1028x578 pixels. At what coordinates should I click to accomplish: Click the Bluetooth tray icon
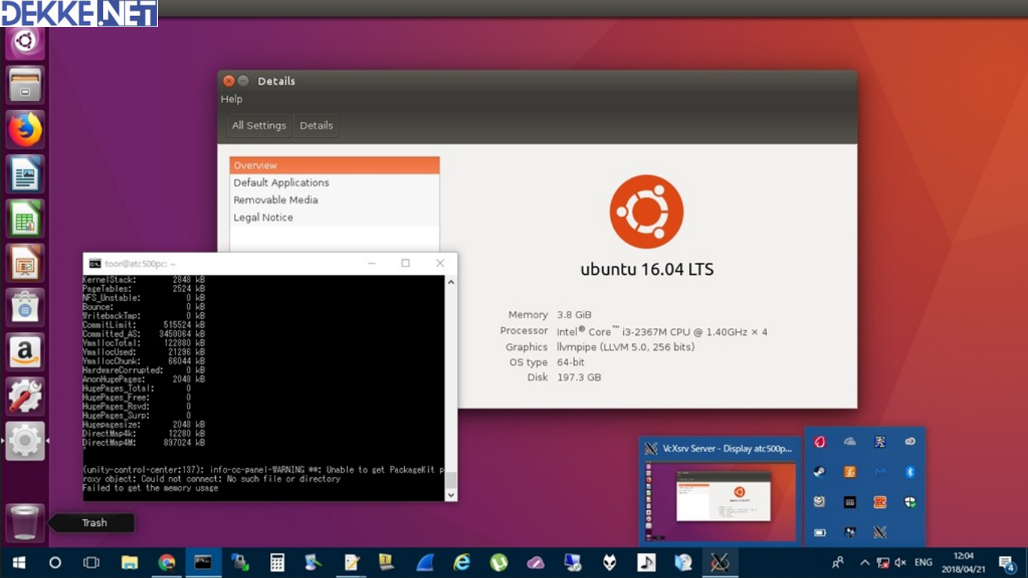point(910,472)
